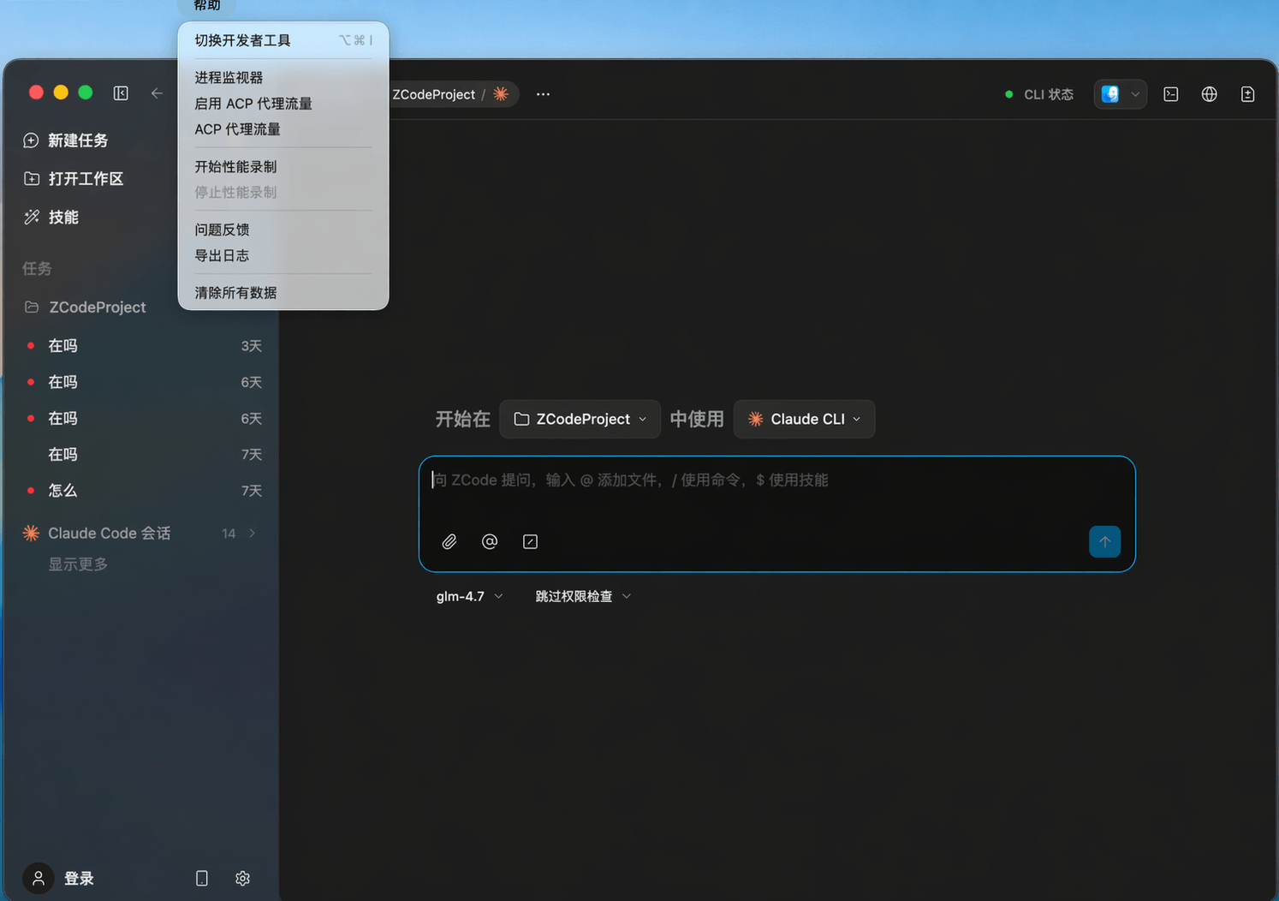Screen dimensions: 1279x901
Task: Click the edit note icon in input box
Action: pos(530,541)
